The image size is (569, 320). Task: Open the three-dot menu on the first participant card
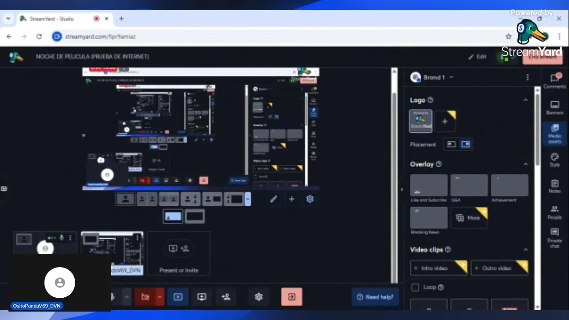coord(70,238)
